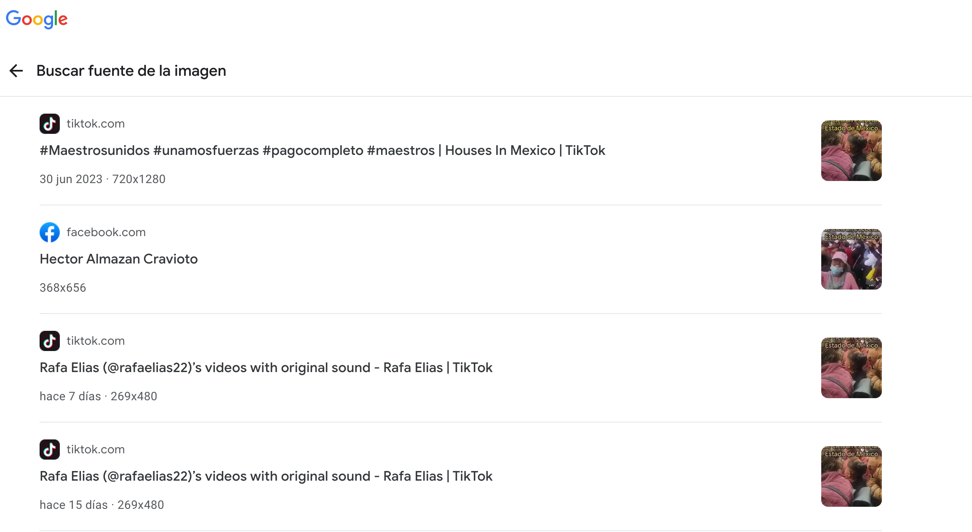This screenshot has width=972, height=532.
Task: Click the first tiktok.com domain label
Action: (96, 124)
